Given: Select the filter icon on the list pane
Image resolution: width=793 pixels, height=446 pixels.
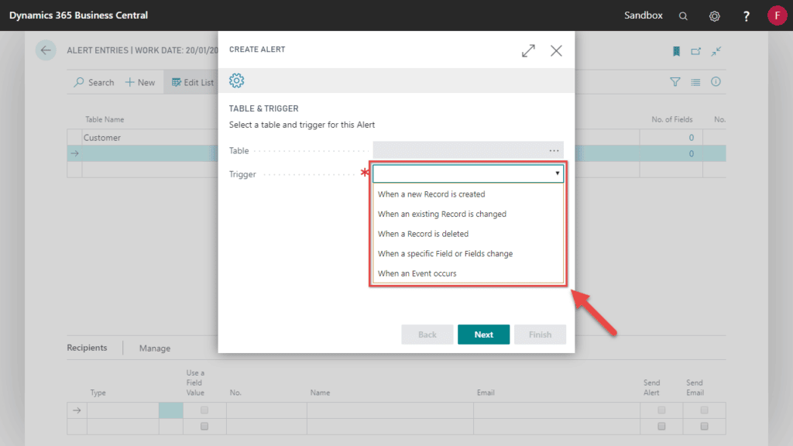Looking at the screenshot, I should 675,81.
